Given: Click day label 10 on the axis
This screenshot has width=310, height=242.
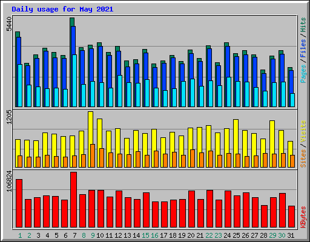Looking at the screenshot, I should click(x=100, y=235).
